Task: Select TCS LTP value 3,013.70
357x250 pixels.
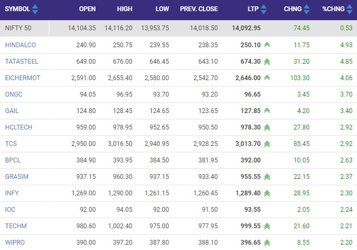Action: [x=248, y=143]
